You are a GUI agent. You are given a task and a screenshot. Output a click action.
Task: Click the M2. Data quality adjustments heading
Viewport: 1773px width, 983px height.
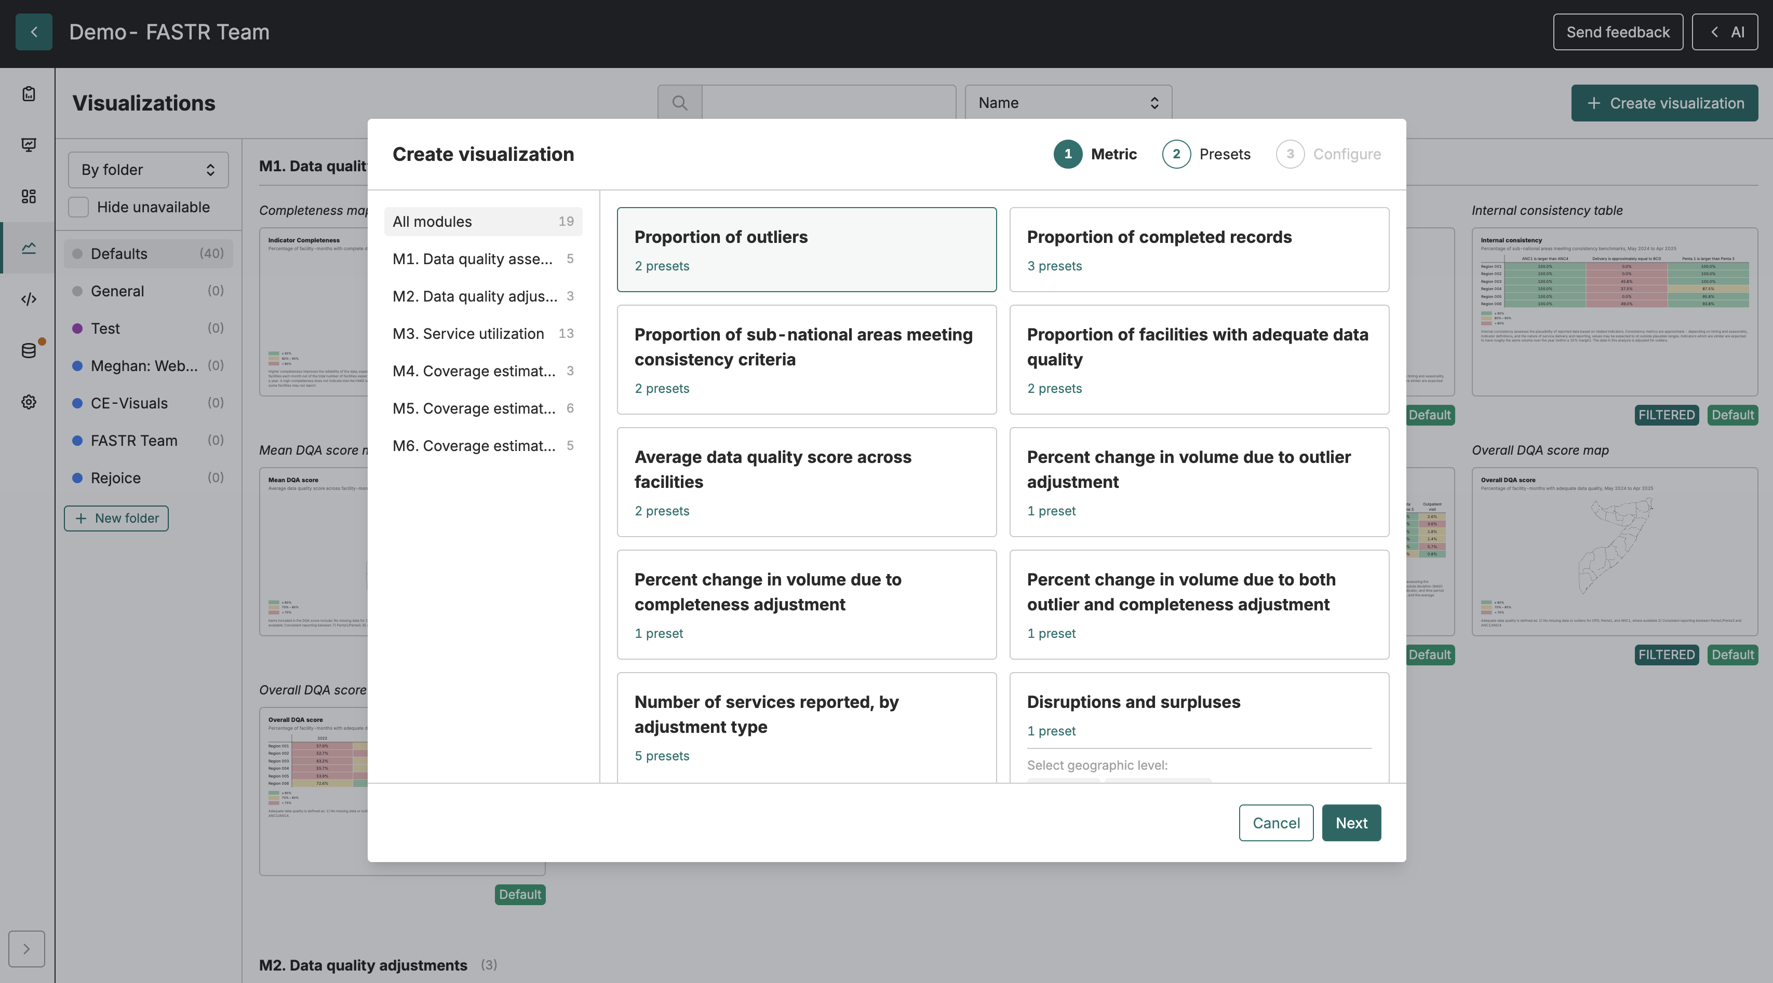click(362, 965)
